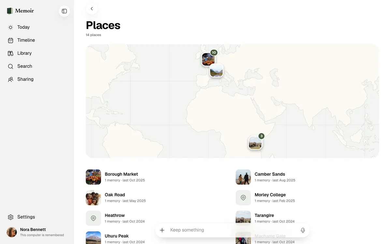
Task: Open Sharing in the sidebar
Action: tap(37, 79)
